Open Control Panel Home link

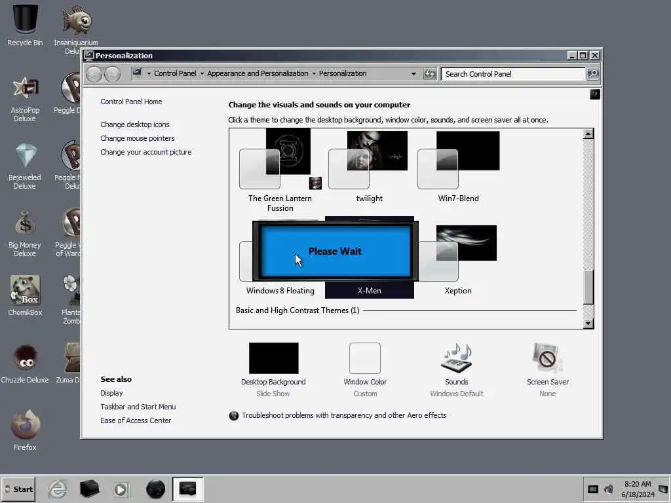click(131, 102)
